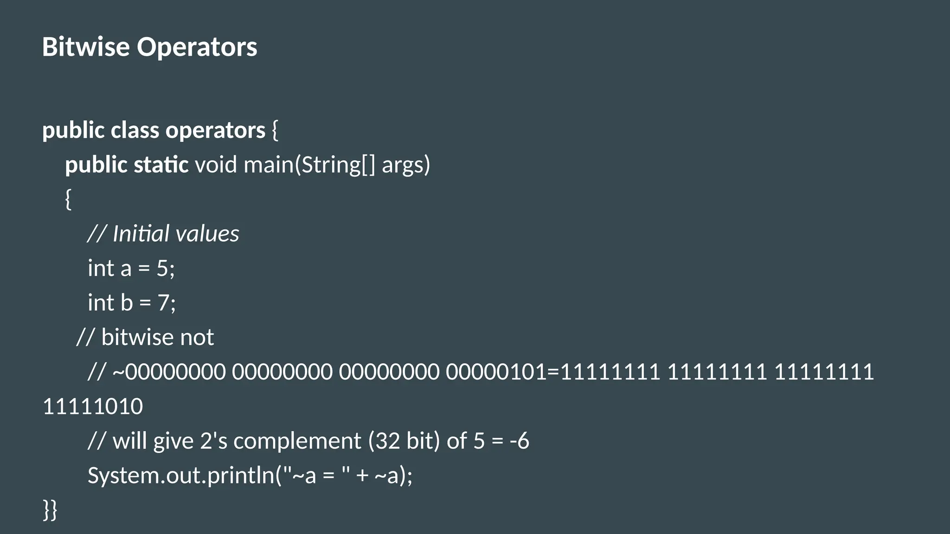Click the bold "public static" keywords
Viewport: 950px width, 534px height.
coord(127,165)
